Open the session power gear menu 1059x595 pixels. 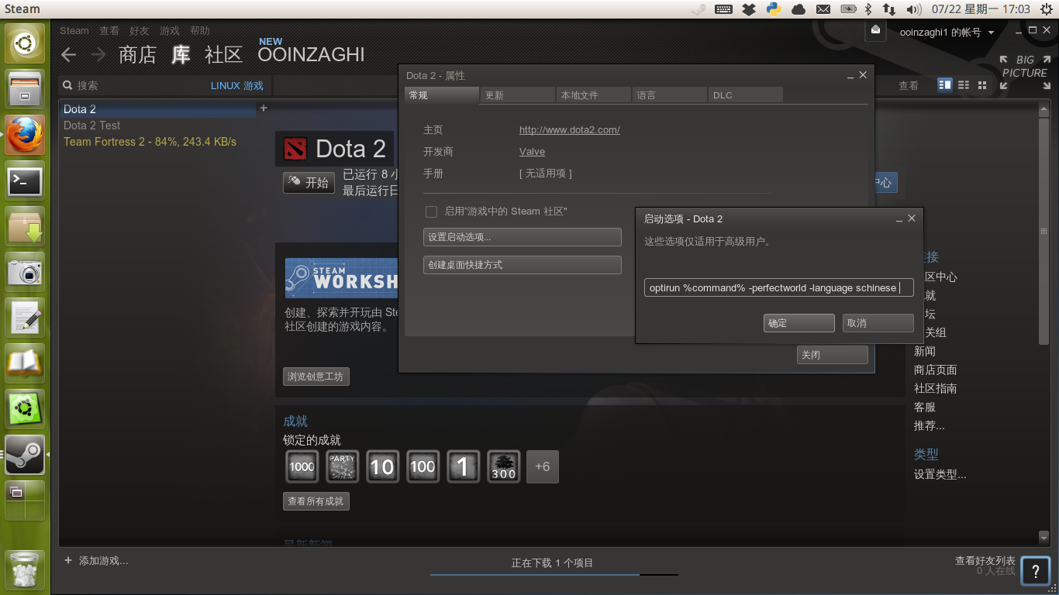[x=1047, y=9]
